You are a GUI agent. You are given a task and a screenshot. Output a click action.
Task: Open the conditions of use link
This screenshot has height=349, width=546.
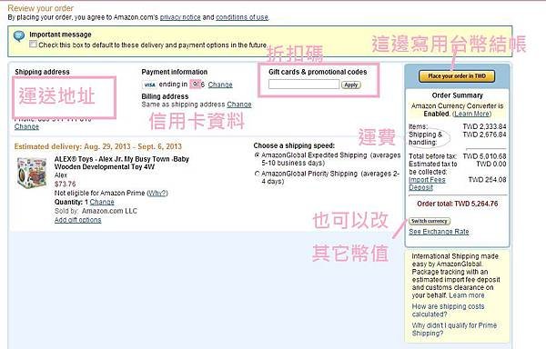242,17
